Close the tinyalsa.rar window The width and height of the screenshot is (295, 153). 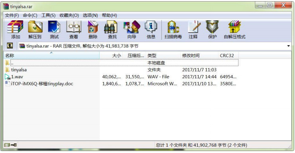[283, 6]
